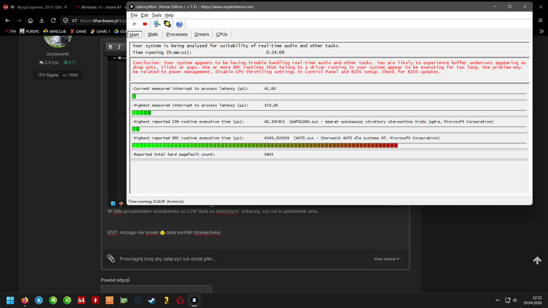Open the Windows Start menu

[10, 300]
